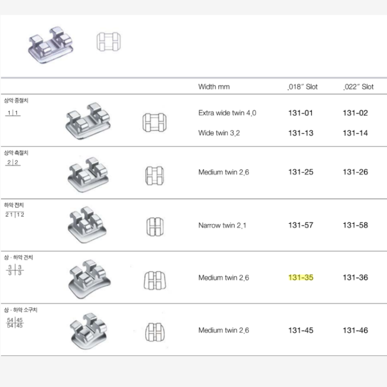Click part number 131-26
387x387 pixels.
coord(356,172)
